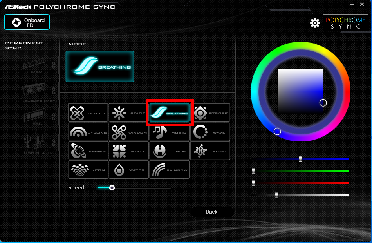Click the Speed slider handle

tap(112, 188)
